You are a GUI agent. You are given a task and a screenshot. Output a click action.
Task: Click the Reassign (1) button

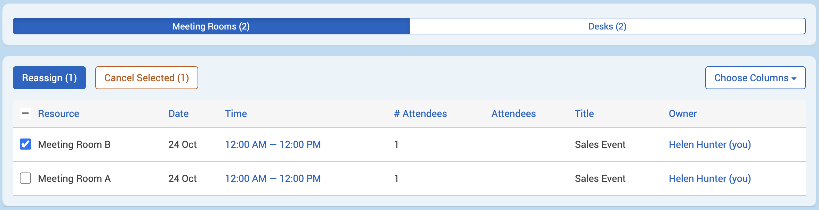tap(49, 78)
